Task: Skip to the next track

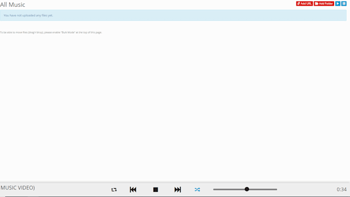Action: pos(178,190)
